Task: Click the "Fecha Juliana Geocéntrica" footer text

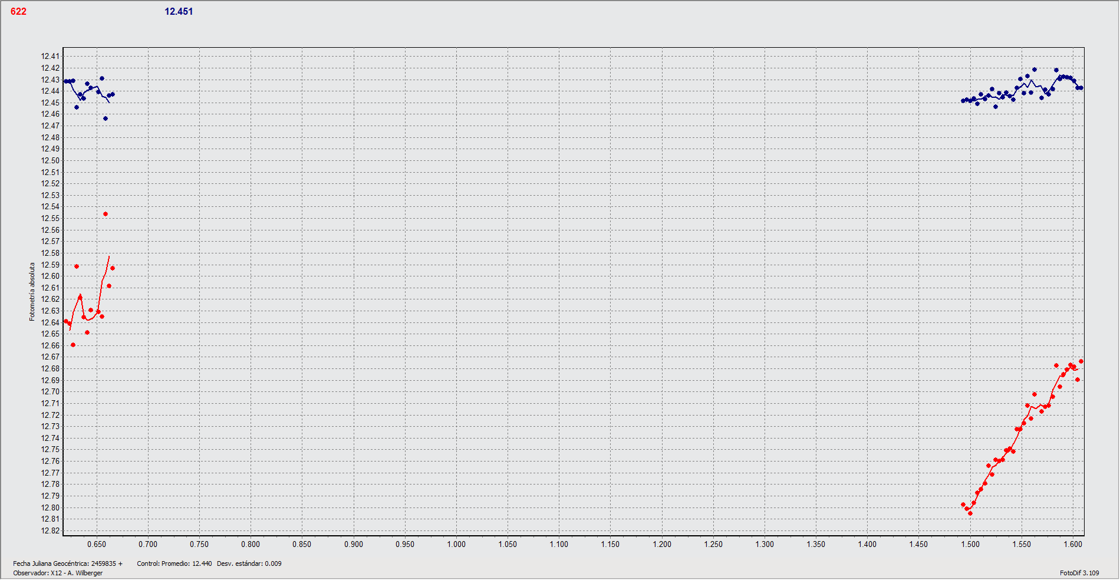Action: [68, 563]
